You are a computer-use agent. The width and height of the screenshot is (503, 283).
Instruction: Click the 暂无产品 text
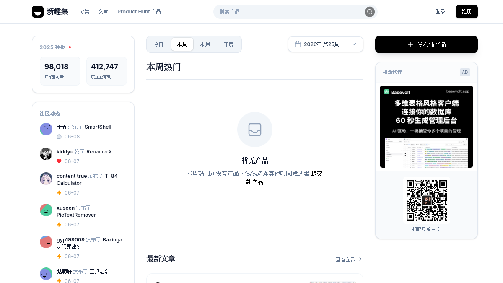255,161
